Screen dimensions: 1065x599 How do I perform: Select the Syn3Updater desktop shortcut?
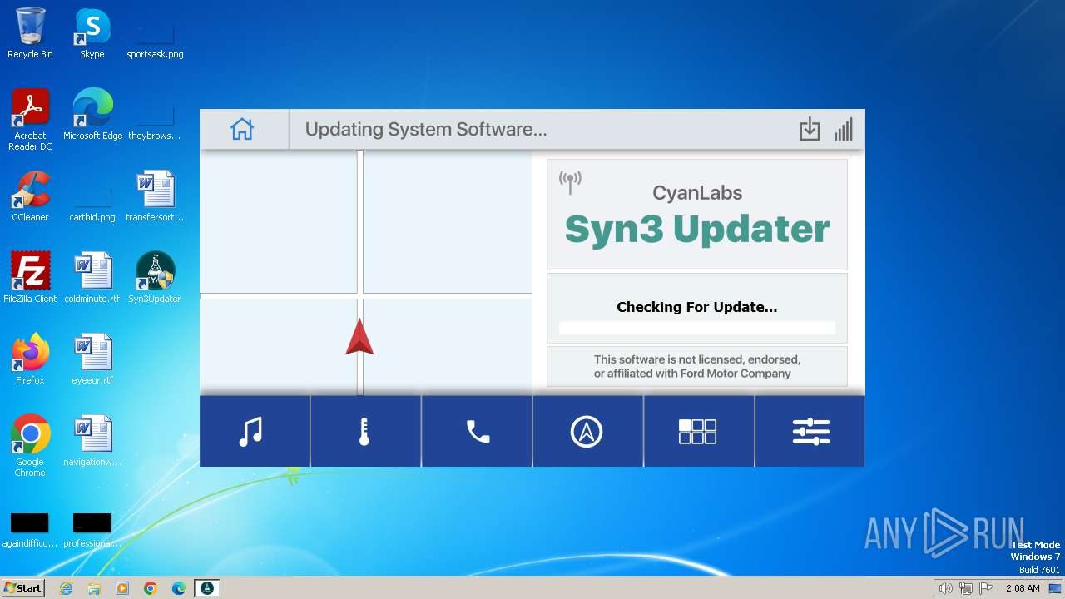pyautogui.click(x=155, y=278)
